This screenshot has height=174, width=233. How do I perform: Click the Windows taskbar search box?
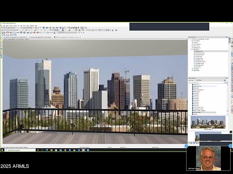tap(20, 150)
